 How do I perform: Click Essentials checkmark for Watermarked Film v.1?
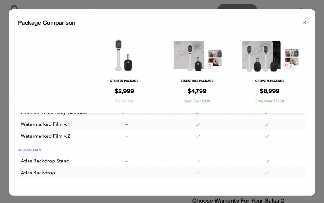point(198,124)
